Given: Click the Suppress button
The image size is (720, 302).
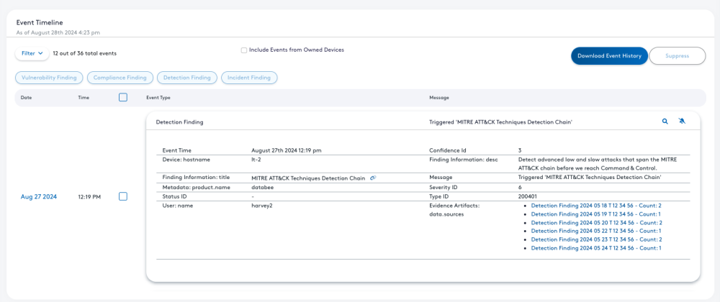Looking at the screenshot, I should point(678,56).
